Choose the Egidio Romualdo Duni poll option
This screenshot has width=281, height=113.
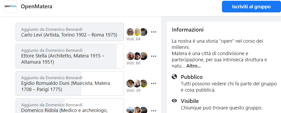pyautogui.click(x=70, y=83)
